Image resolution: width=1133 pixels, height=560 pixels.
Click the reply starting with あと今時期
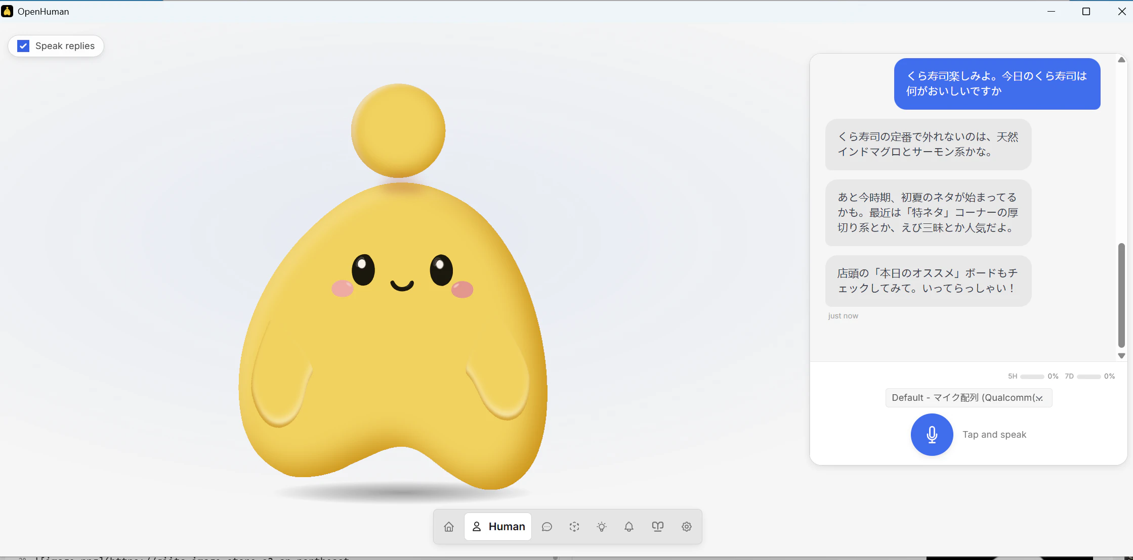pos(928,213)
